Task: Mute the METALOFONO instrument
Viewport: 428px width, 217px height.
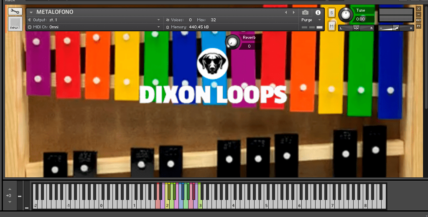Action: 331,26
